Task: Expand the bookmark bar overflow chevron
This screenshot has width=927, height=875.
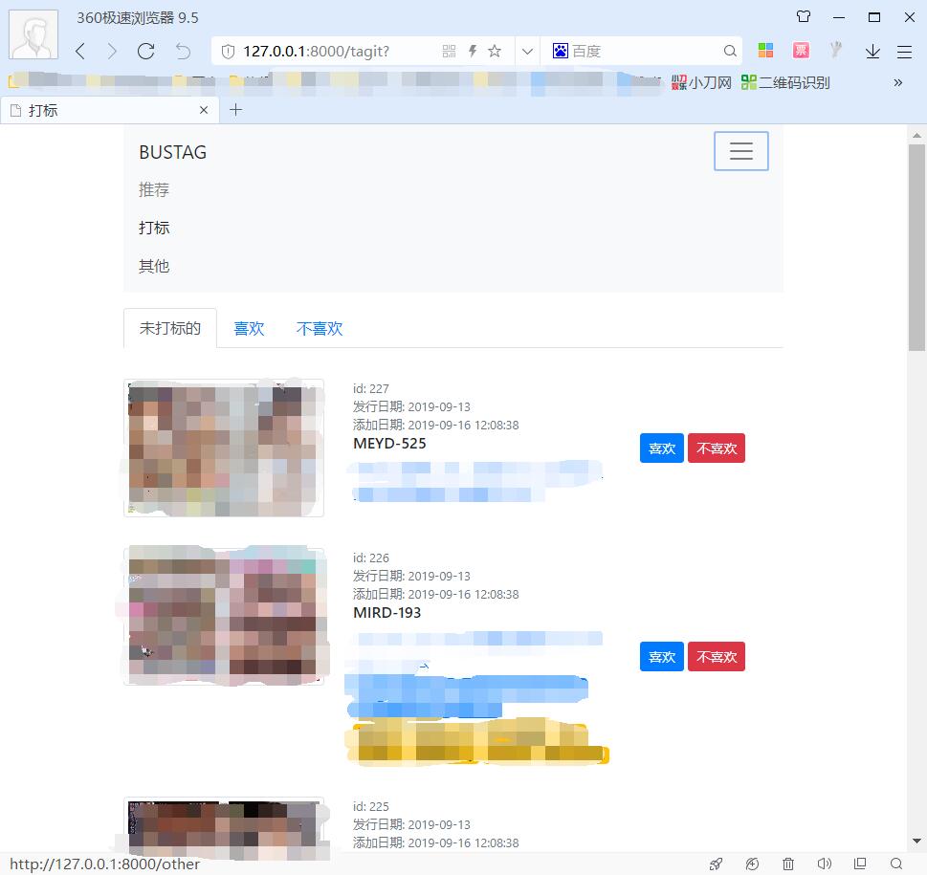Action: click(897, 82)
